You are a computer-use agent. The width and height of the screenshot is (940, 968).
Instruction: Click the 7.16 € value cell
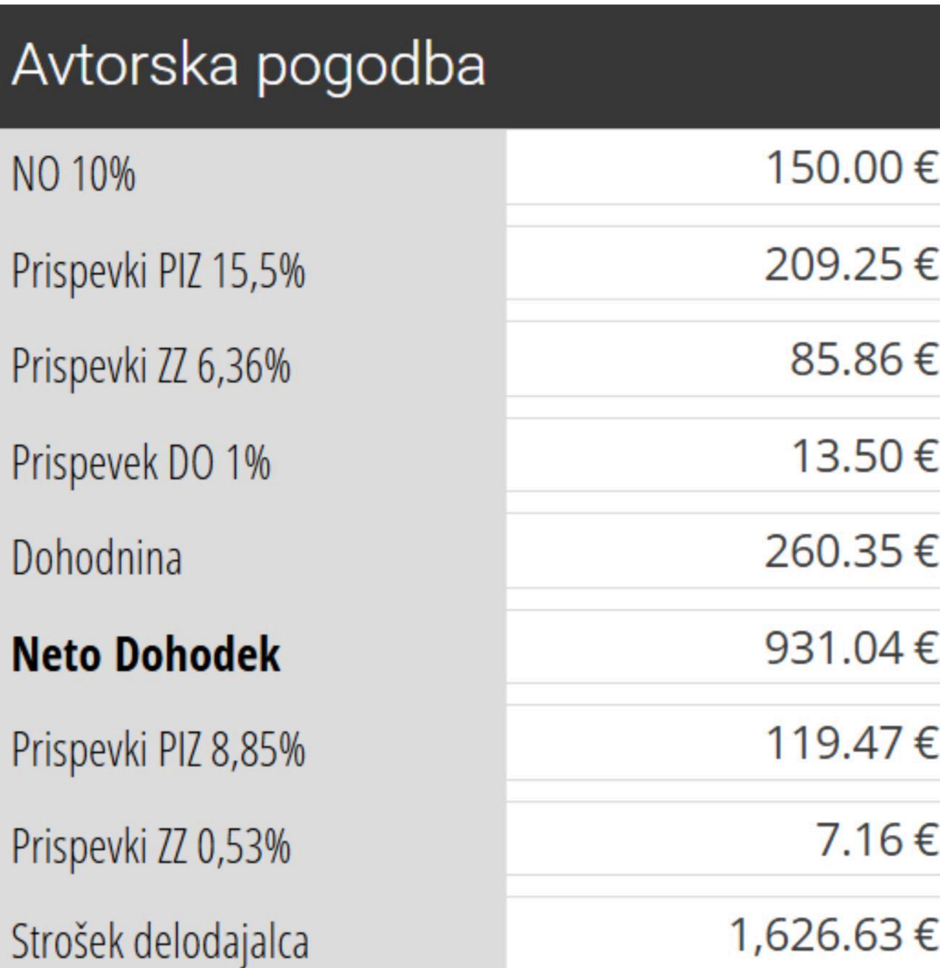pyautogui.click(x=859, y=840)
